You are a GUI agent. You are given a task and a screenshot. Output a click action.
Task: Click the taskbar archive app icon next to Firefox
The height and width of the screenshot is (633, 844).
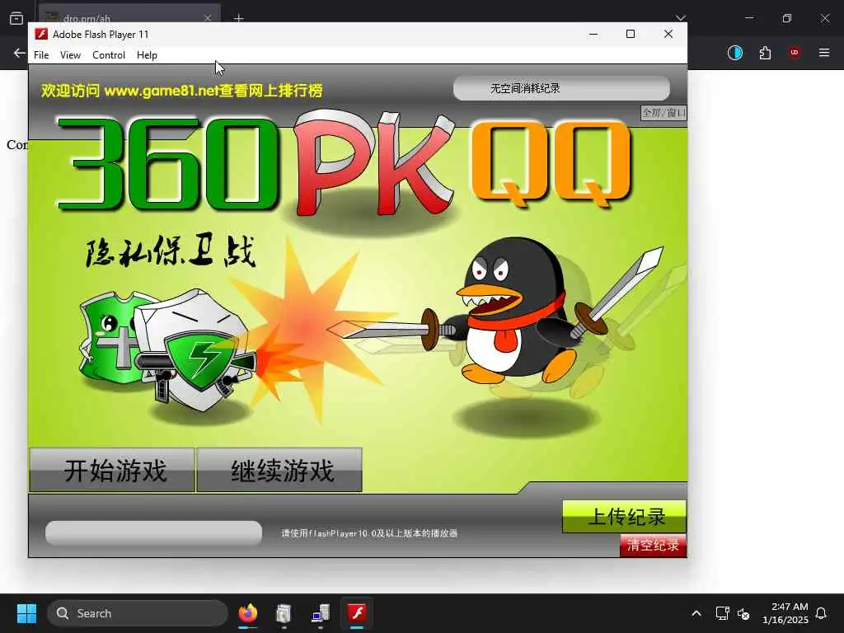tap(284, 613)
